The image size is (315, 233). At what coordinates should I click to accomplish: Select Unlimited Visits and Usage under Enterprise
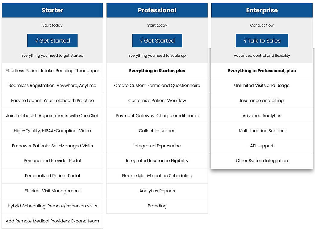262,85
